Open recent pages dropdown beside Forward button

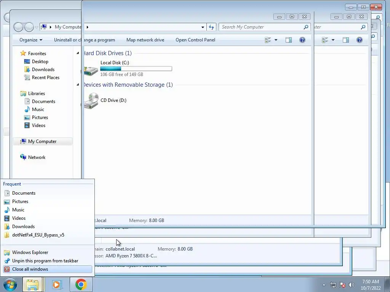pyautogui.click(x=36, y=27)
